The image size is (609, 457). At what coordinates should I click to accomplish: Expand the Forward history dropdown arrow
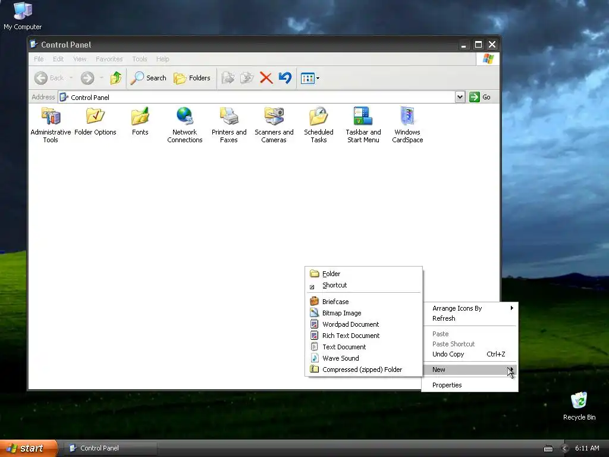click(101, 78)
